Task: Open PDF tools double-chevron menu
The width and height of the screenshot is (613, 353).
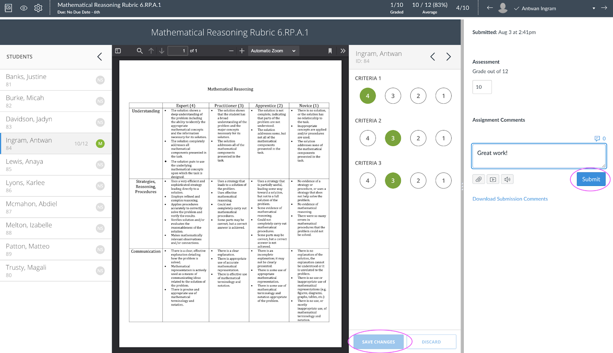Action: click(x=343, y=50)
